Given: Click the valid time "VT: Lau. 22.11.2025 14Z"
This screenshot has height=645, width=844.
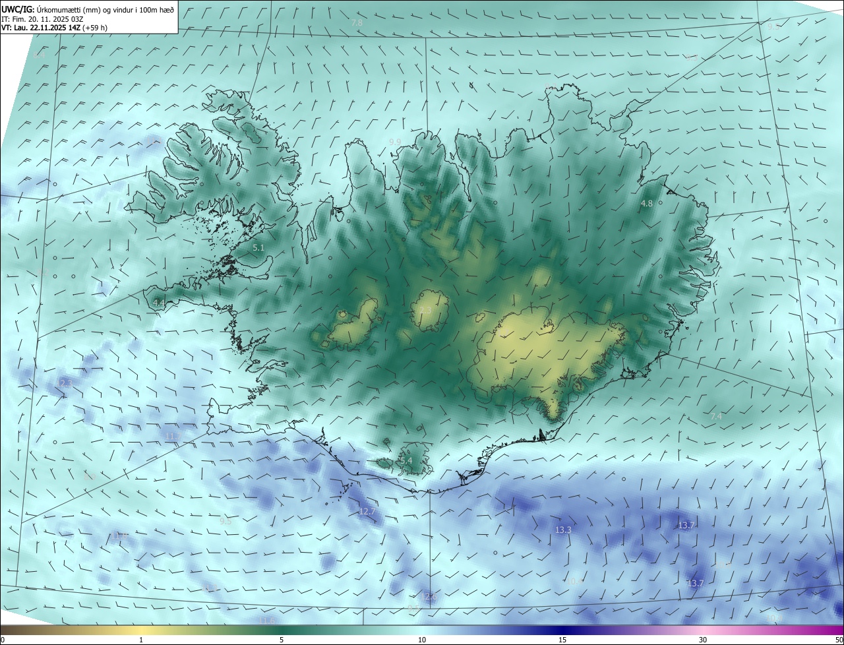Looking at the screenshot, I should pyautogui.click(x=41, y=28).
